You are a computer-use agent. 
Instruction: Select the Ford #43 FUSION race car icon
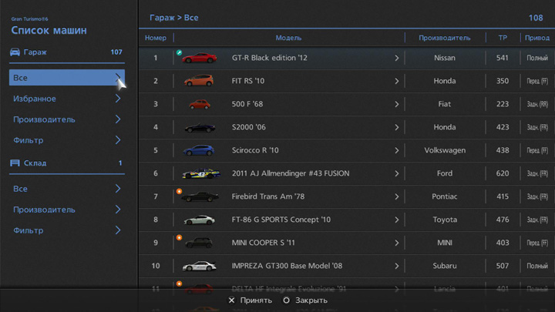[199, 173]
